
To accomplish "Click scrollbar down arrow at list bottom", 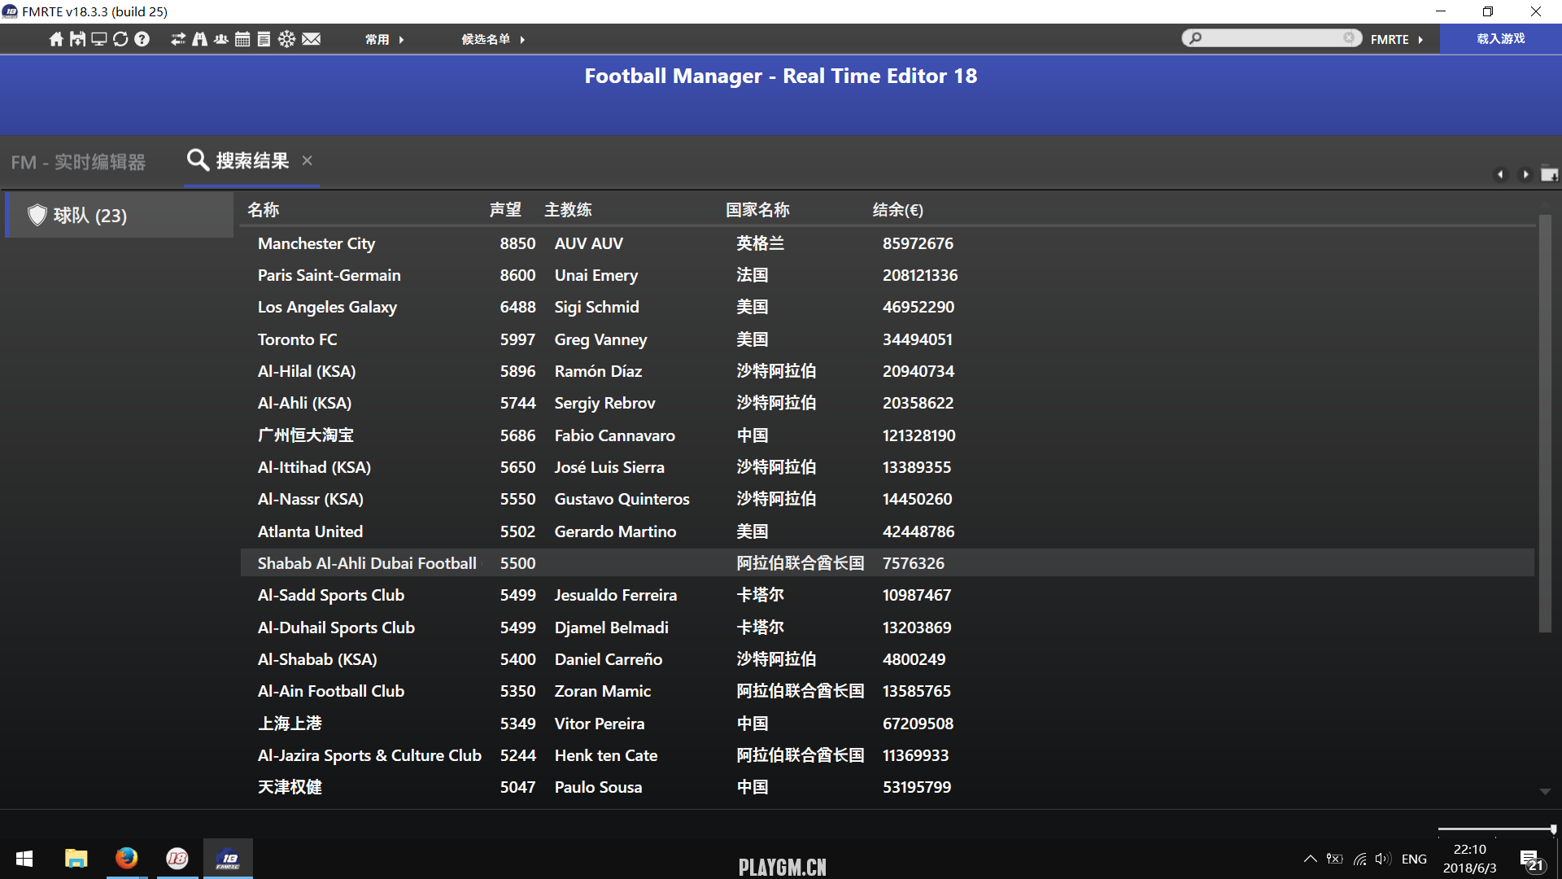I will click(1545, 791).
